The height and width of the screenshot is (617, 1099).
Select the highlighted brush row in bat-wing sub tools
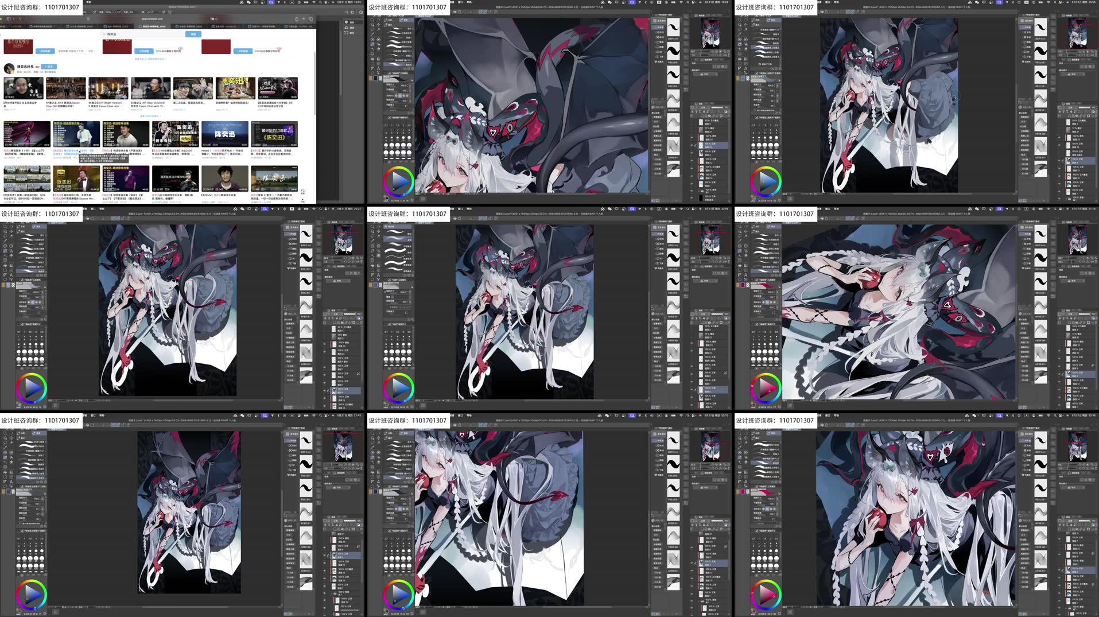pyautogui.click(x=398, y=64)
